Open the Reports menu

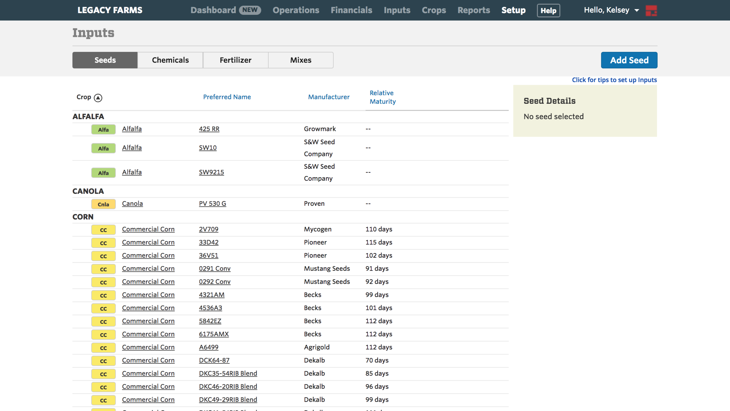point(474,10)
